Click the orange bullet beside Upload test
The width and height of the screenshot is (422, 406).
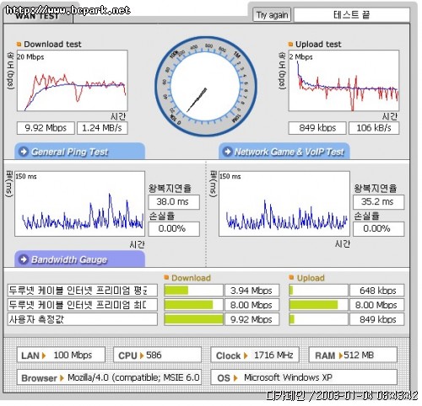290,44
